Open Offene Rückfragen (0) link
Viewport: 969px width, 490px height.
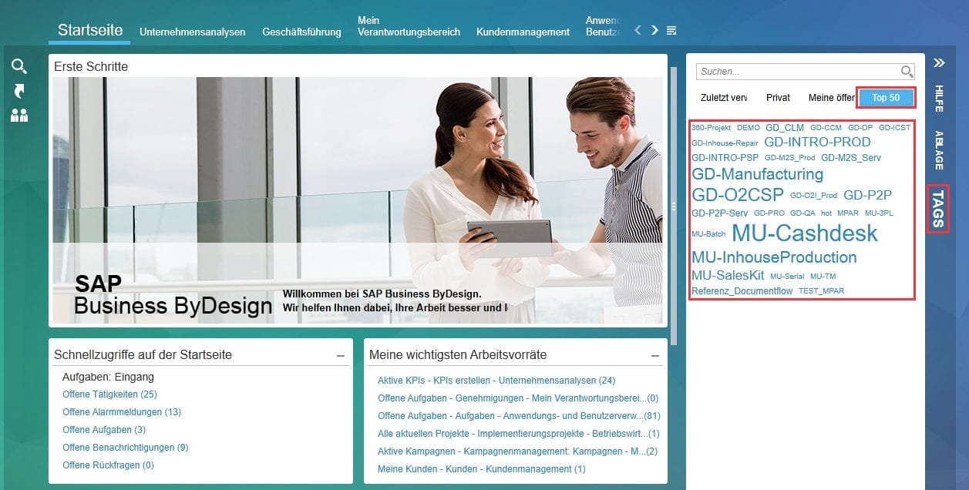pyautogui.click(x=108, y=465)
